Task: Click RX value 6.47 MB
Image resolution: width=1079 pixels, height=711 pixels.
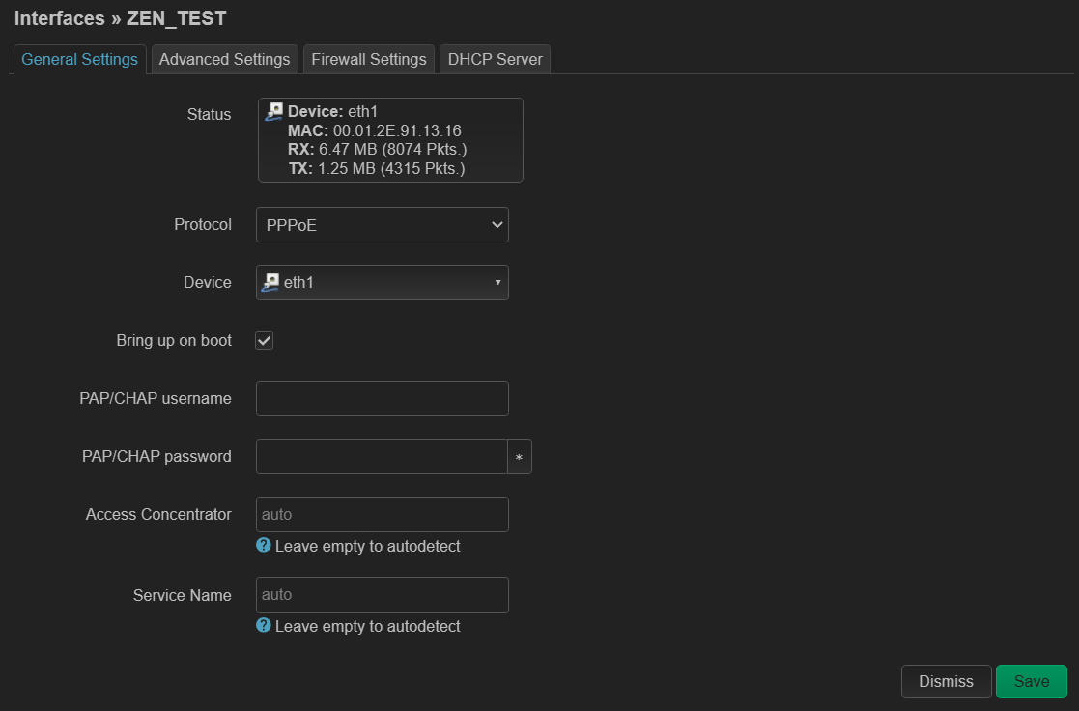Action: [348, 150]
